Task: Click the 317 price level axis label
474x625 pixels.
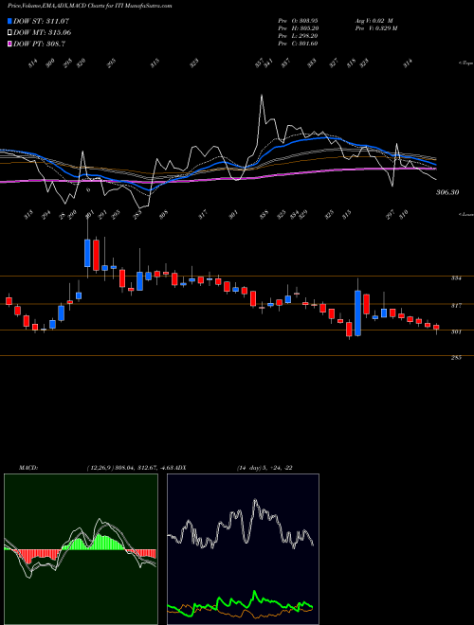Action: click(x=456, y=306)
